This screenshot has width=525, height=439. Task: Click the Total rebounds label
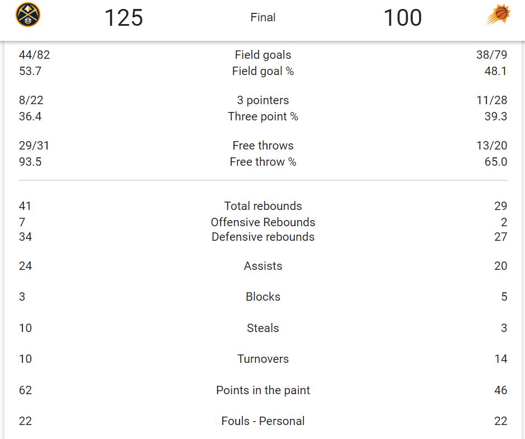[x=263, y=206]
